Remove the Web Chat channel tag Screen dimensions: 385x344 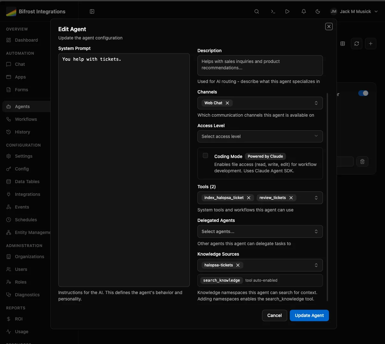pos(227,103)
